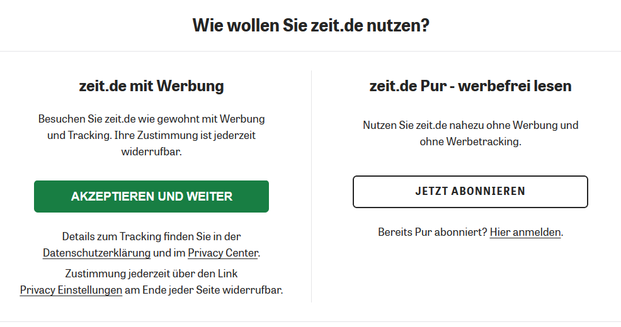Click the line und Tracking. Ihre Zustimmung
The height and width of the screenshot is (327, 621).
(151, 135)
